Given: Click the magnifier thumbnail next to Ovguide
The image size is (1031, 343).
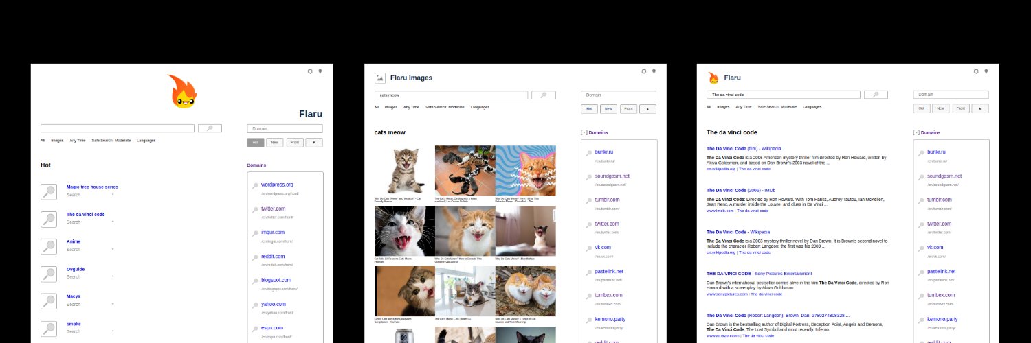Looking at the screenshot, I should [49, 274].
